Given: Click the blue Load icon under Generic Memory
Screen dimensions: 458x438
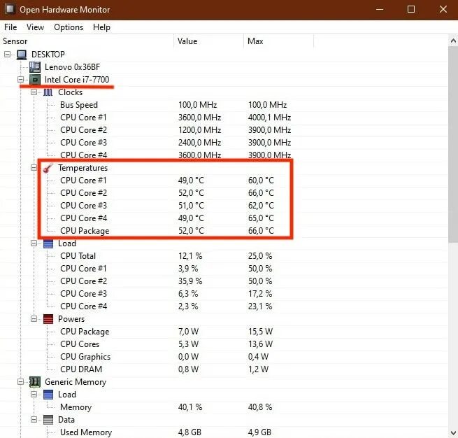Looking at the screenshot, I should [48, 395].
